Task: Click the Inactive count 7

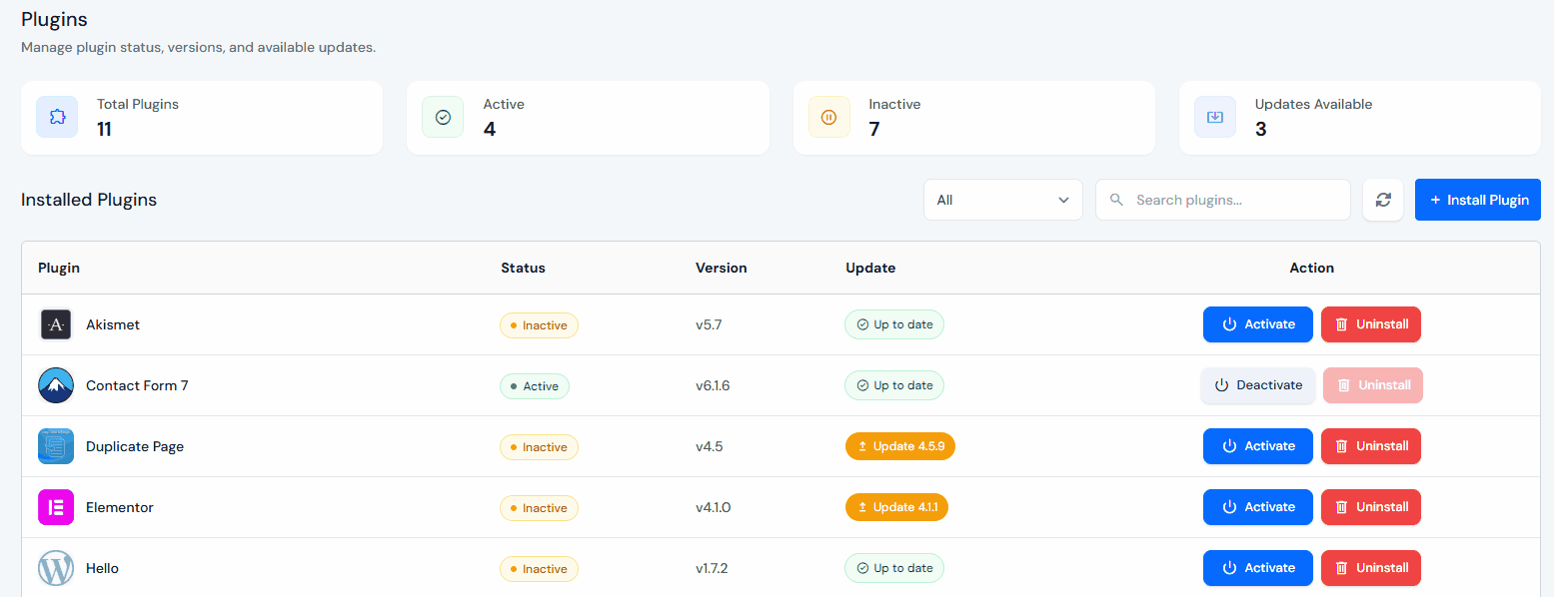Action: pos(874,129)
